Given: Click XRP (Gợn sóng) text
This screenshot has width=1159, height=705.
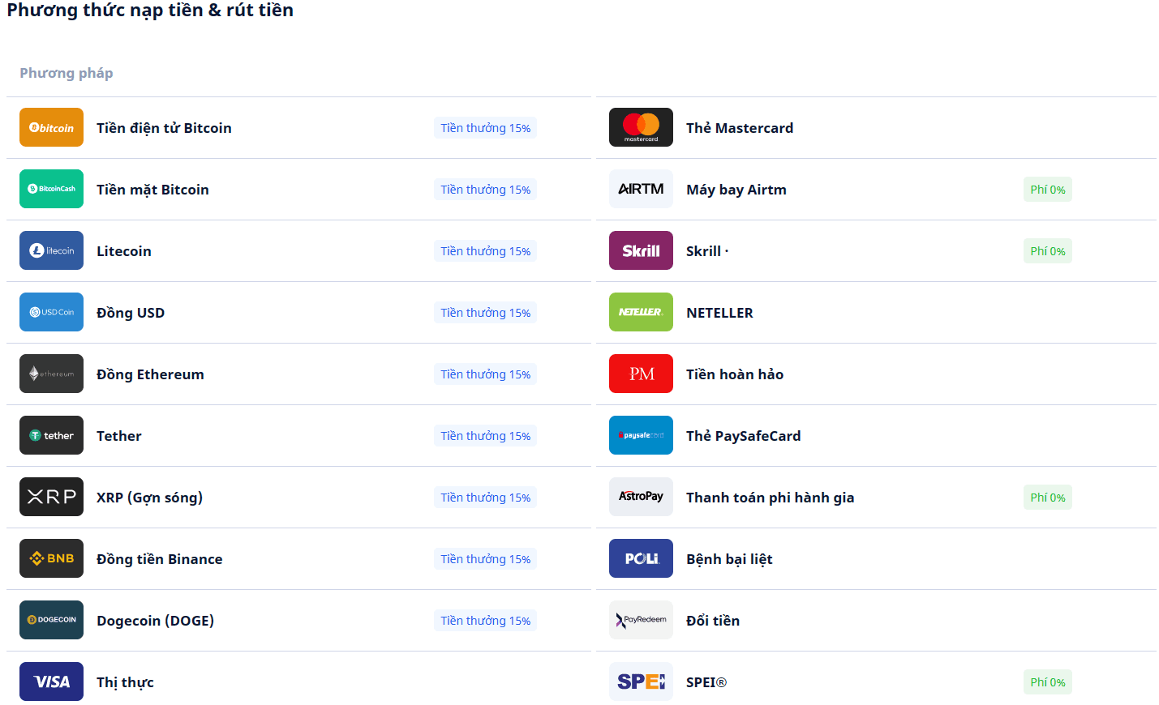Looking at the screenshot, I should pyautogui.click(x=149, y=498).
